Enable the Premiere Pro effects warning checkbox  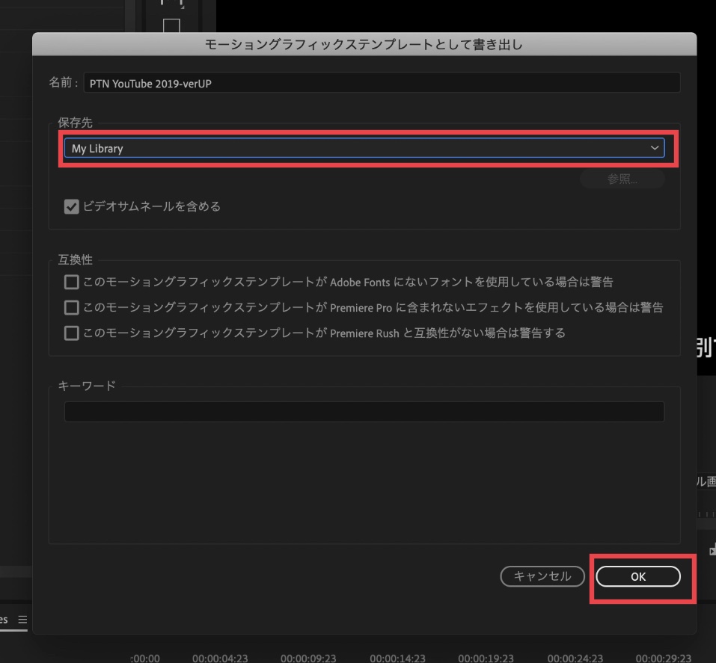click(72, 307)
